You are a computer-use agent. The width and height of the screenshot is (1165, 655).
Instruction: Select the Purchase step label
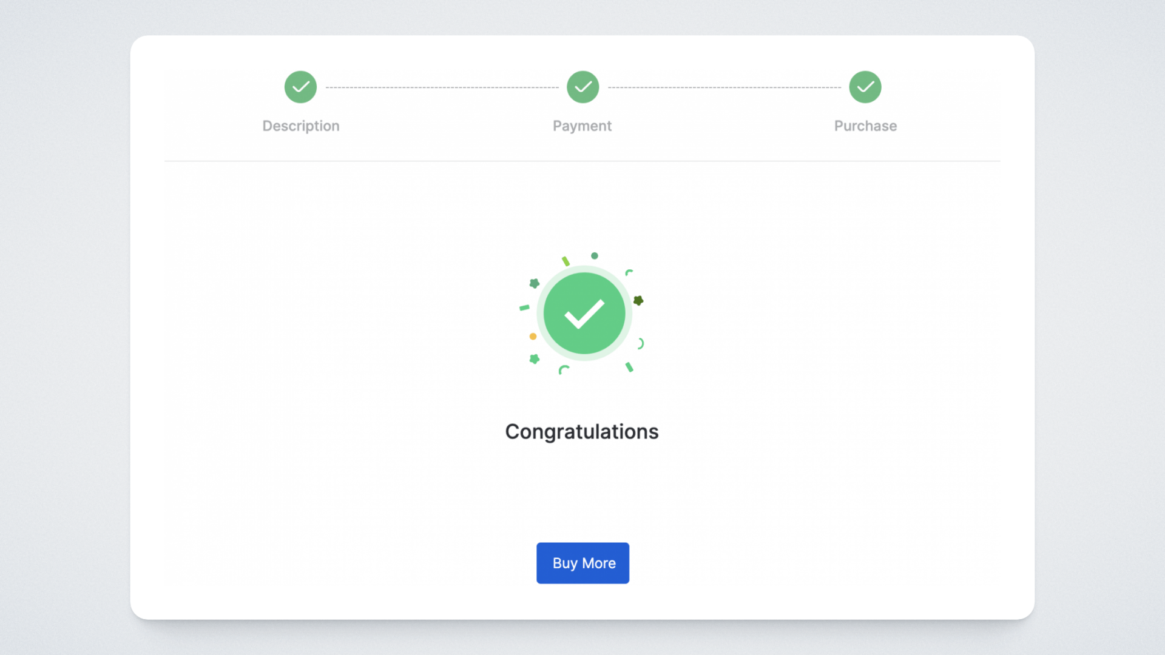865,126
